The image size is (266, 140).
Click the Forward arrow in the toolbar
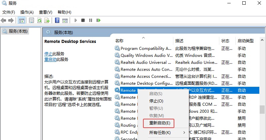coord(11,20)
